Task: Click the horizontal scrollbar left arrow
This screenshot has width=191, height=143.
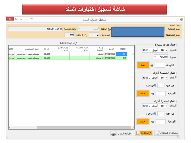Action: [10, 128]
